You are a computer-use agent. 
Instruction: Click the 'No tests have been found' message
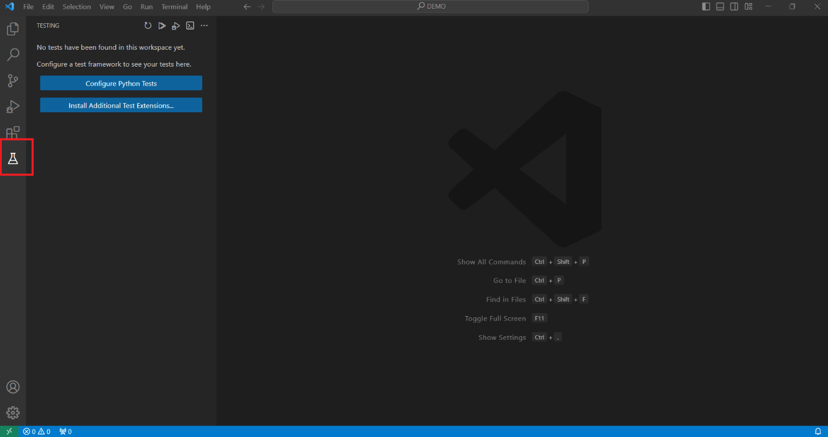pyautogui.click(x=111, y=47)
